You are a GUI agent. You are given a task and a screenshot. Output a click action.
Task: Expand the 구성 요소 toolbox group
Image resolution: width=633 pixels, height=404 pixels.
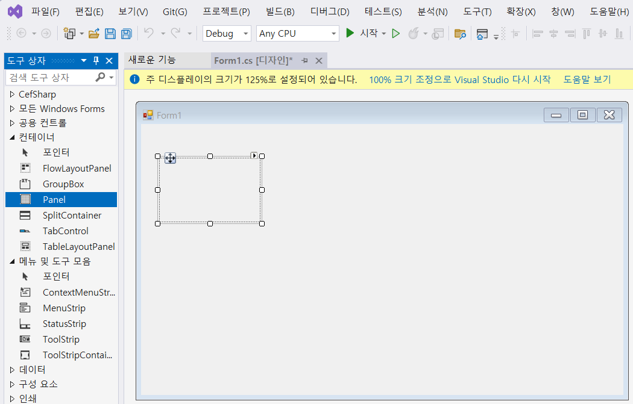12,384
